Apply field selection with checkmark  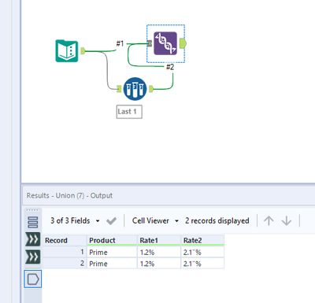111,221
